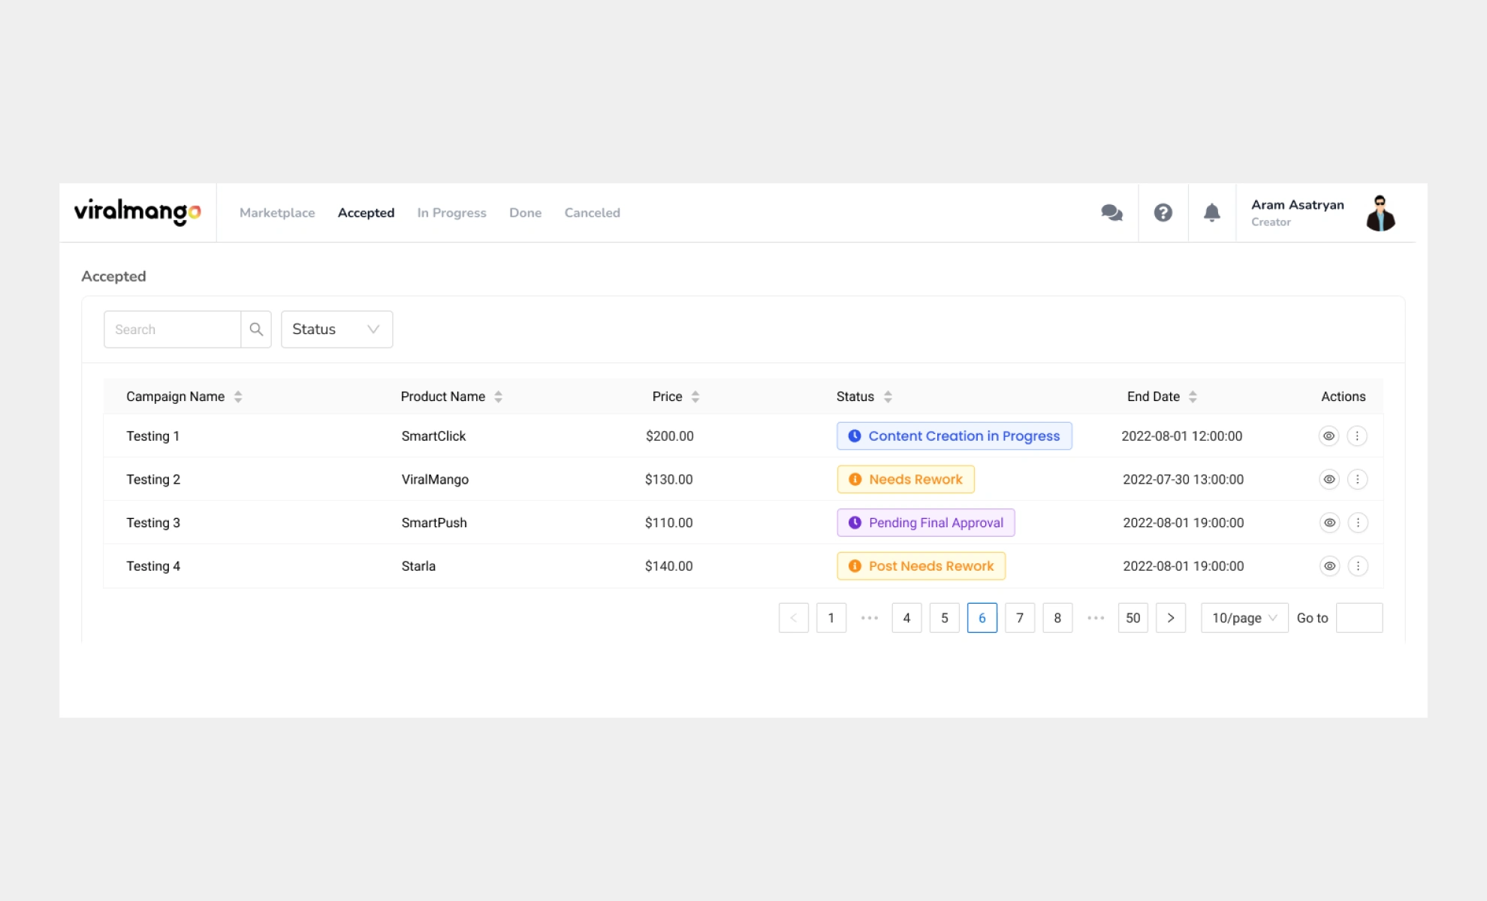Screen dimensions: 1487x901
Task: Click the viralmango logo
Action: (137, 212)
